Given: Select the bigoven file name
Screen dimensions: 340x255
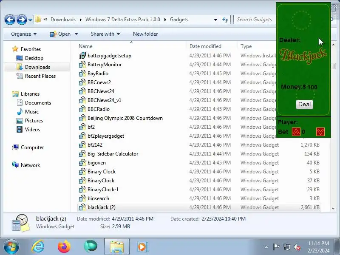Looking at the screenshot, I should pos(96,163).
